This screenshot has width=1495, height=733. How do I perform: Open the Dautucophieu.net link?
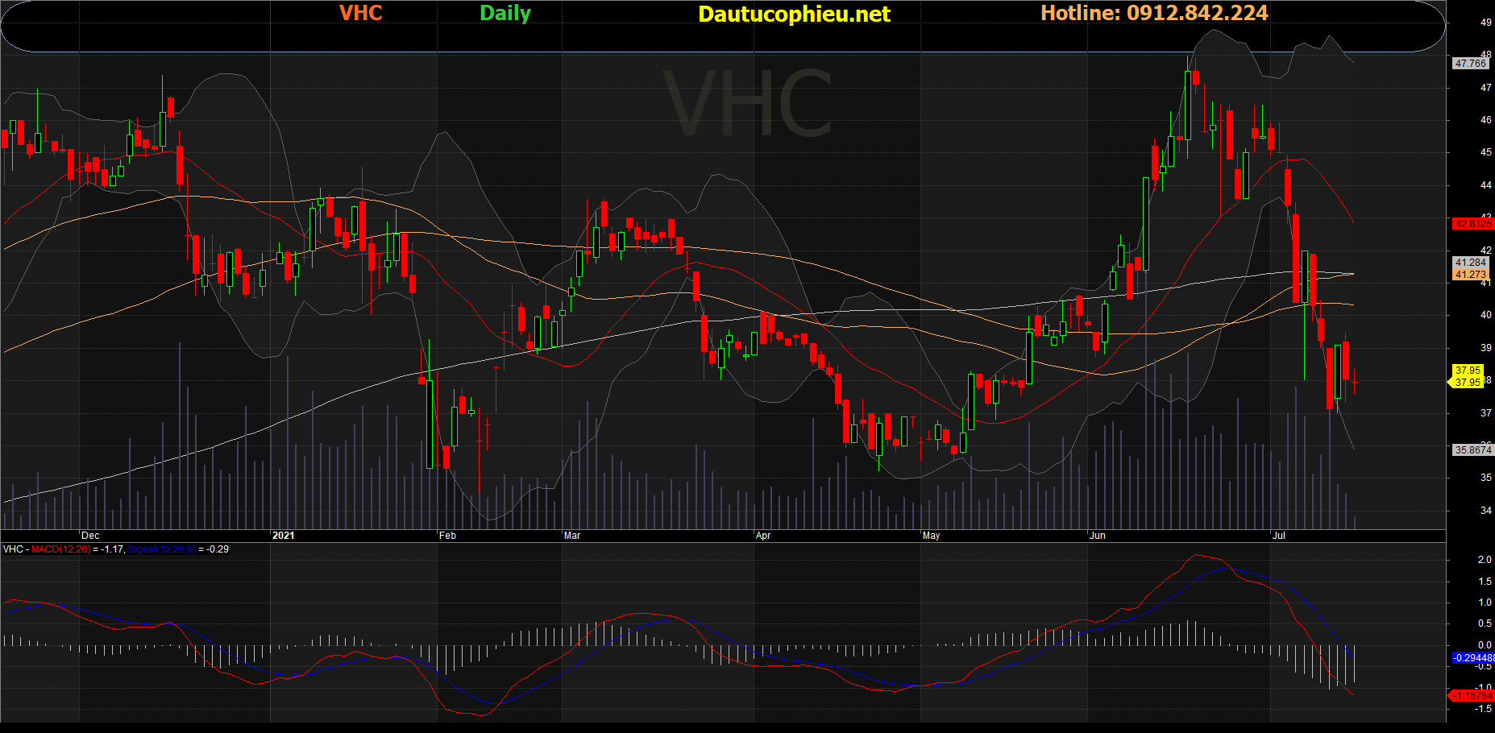[x=794, y=14]
